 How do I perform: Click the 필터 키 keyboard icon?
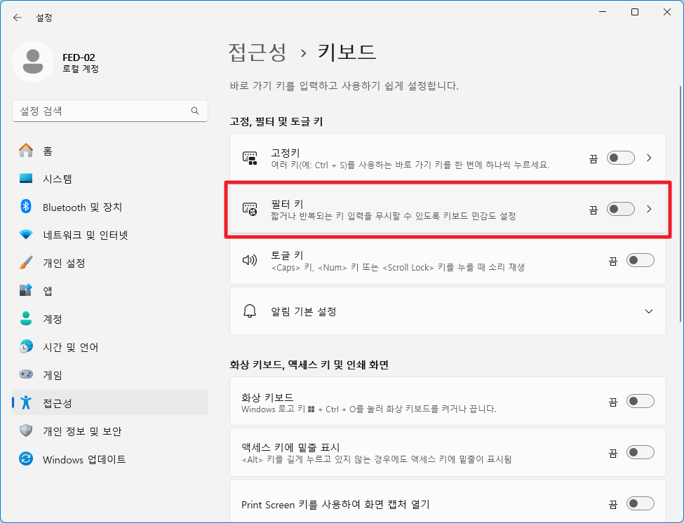click(x=250, y=209)
